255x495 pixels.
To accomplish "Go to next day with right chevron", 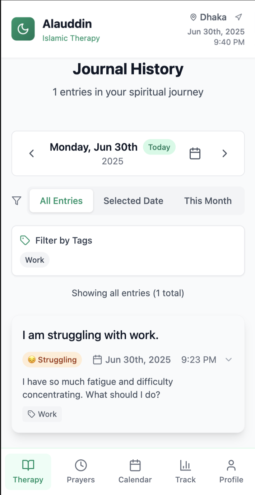I will click(x=225, y=153).
